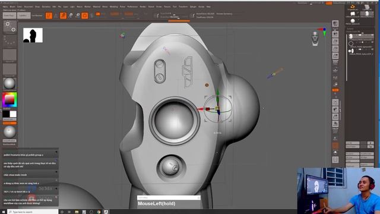Screen dimensions: 380x214
Task: Open File Explorer from the taskbar
Action: tap(77, 212)
